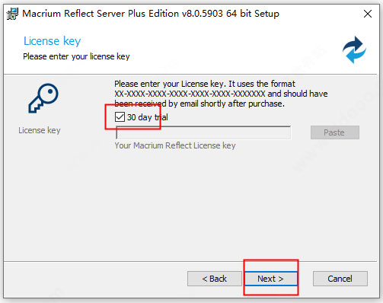Click the 'Please enter your license key' subtitle
383x303 pixels.
(76, 56)
